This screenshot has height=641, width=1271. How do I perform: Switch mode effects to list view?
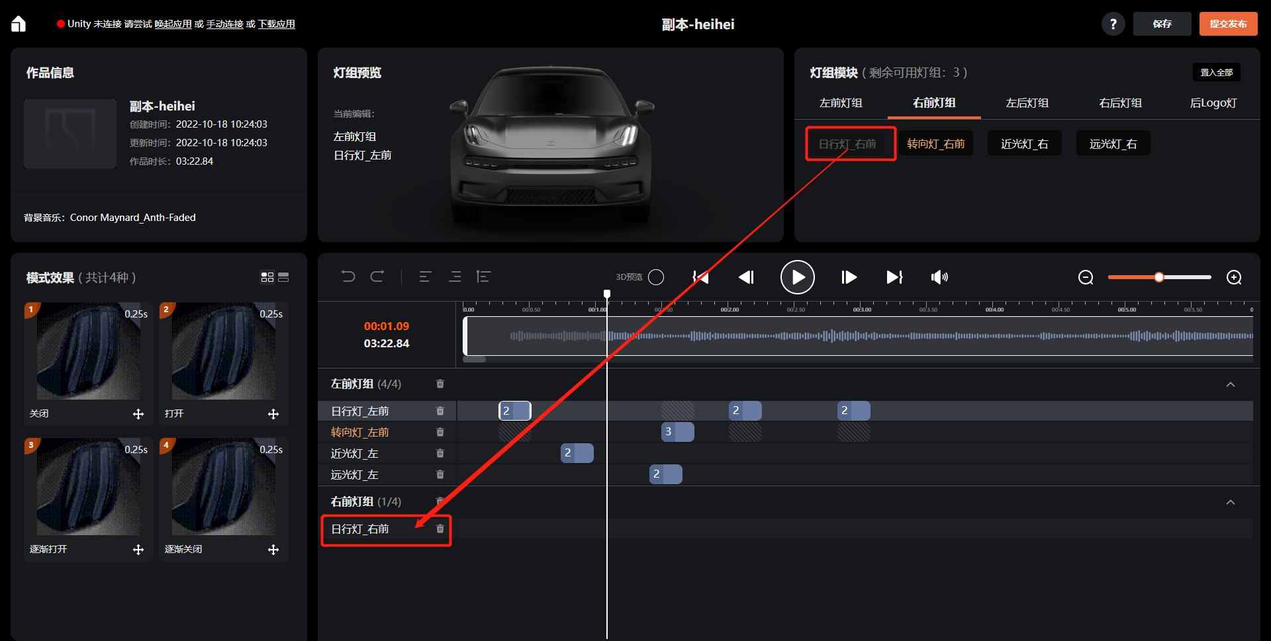pos(283,277)
